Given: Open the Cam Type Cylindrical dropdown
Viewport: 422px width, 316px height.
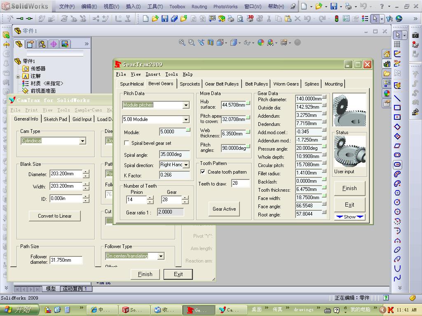Looking at the screenshot, I should coord(82,141).
